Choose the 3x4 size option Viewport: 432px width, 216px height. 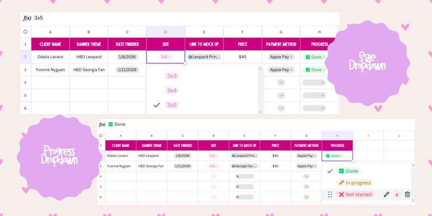[171, 90]
